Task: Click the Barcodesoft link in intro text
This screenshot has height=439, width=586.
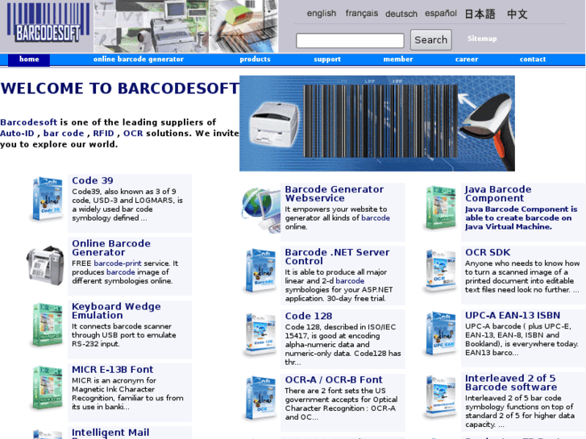Action: pyautogui.click(x=29, y=122)
